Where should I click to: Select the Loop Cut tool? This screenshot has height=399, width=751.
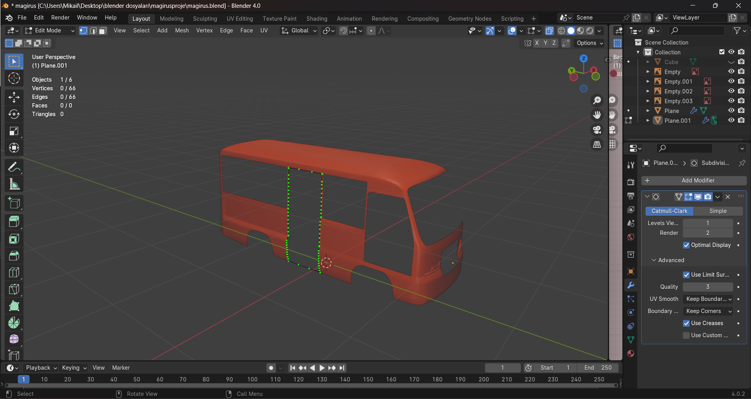[14, 272]
